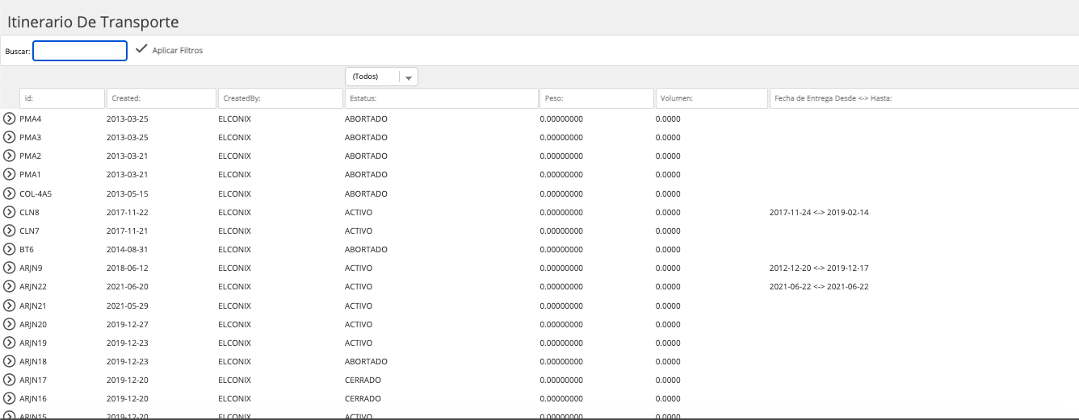1079x420 pixels.
Task: Click the Volumen filter field
Action: 711,98
